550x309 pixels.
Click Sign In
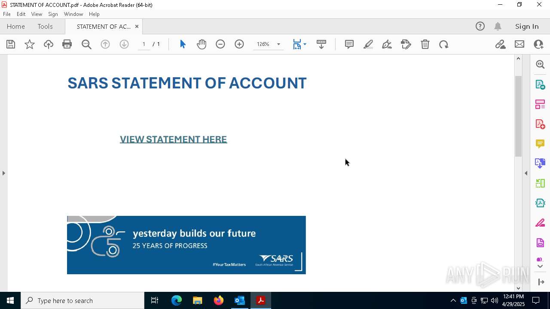click(527, 26)
